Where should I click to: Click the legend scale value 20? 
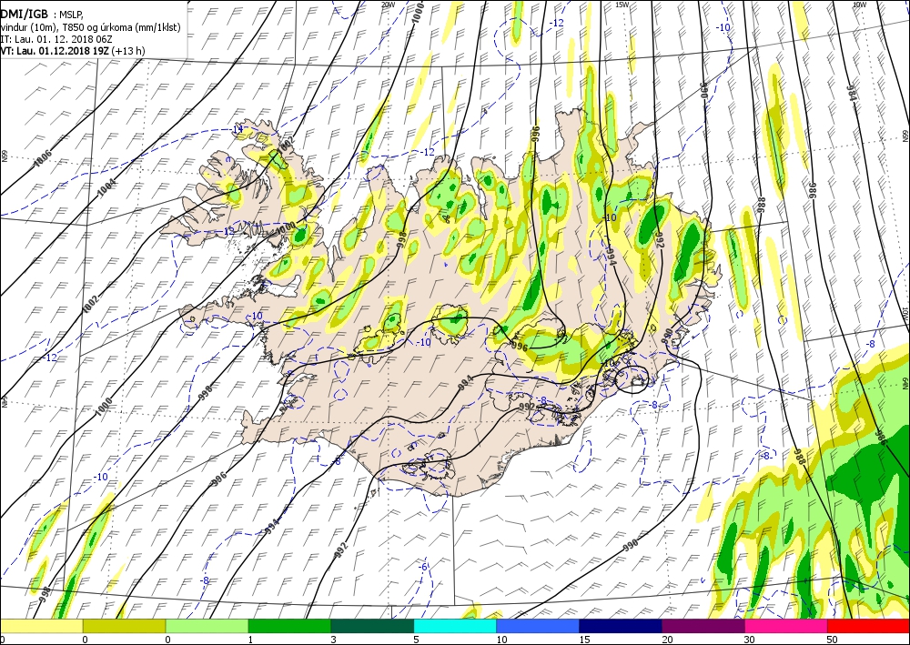click(x=667, y=640)
